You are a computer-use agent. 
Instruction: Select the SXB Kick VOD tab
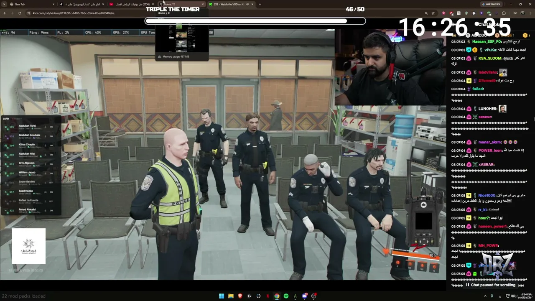[231, 4]
